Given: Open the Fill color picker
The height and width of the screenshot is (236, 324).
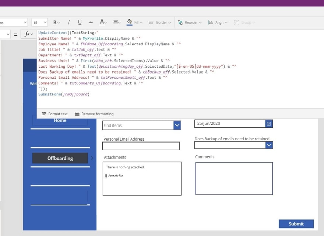Looking at the screenshot, I should 134,22.
